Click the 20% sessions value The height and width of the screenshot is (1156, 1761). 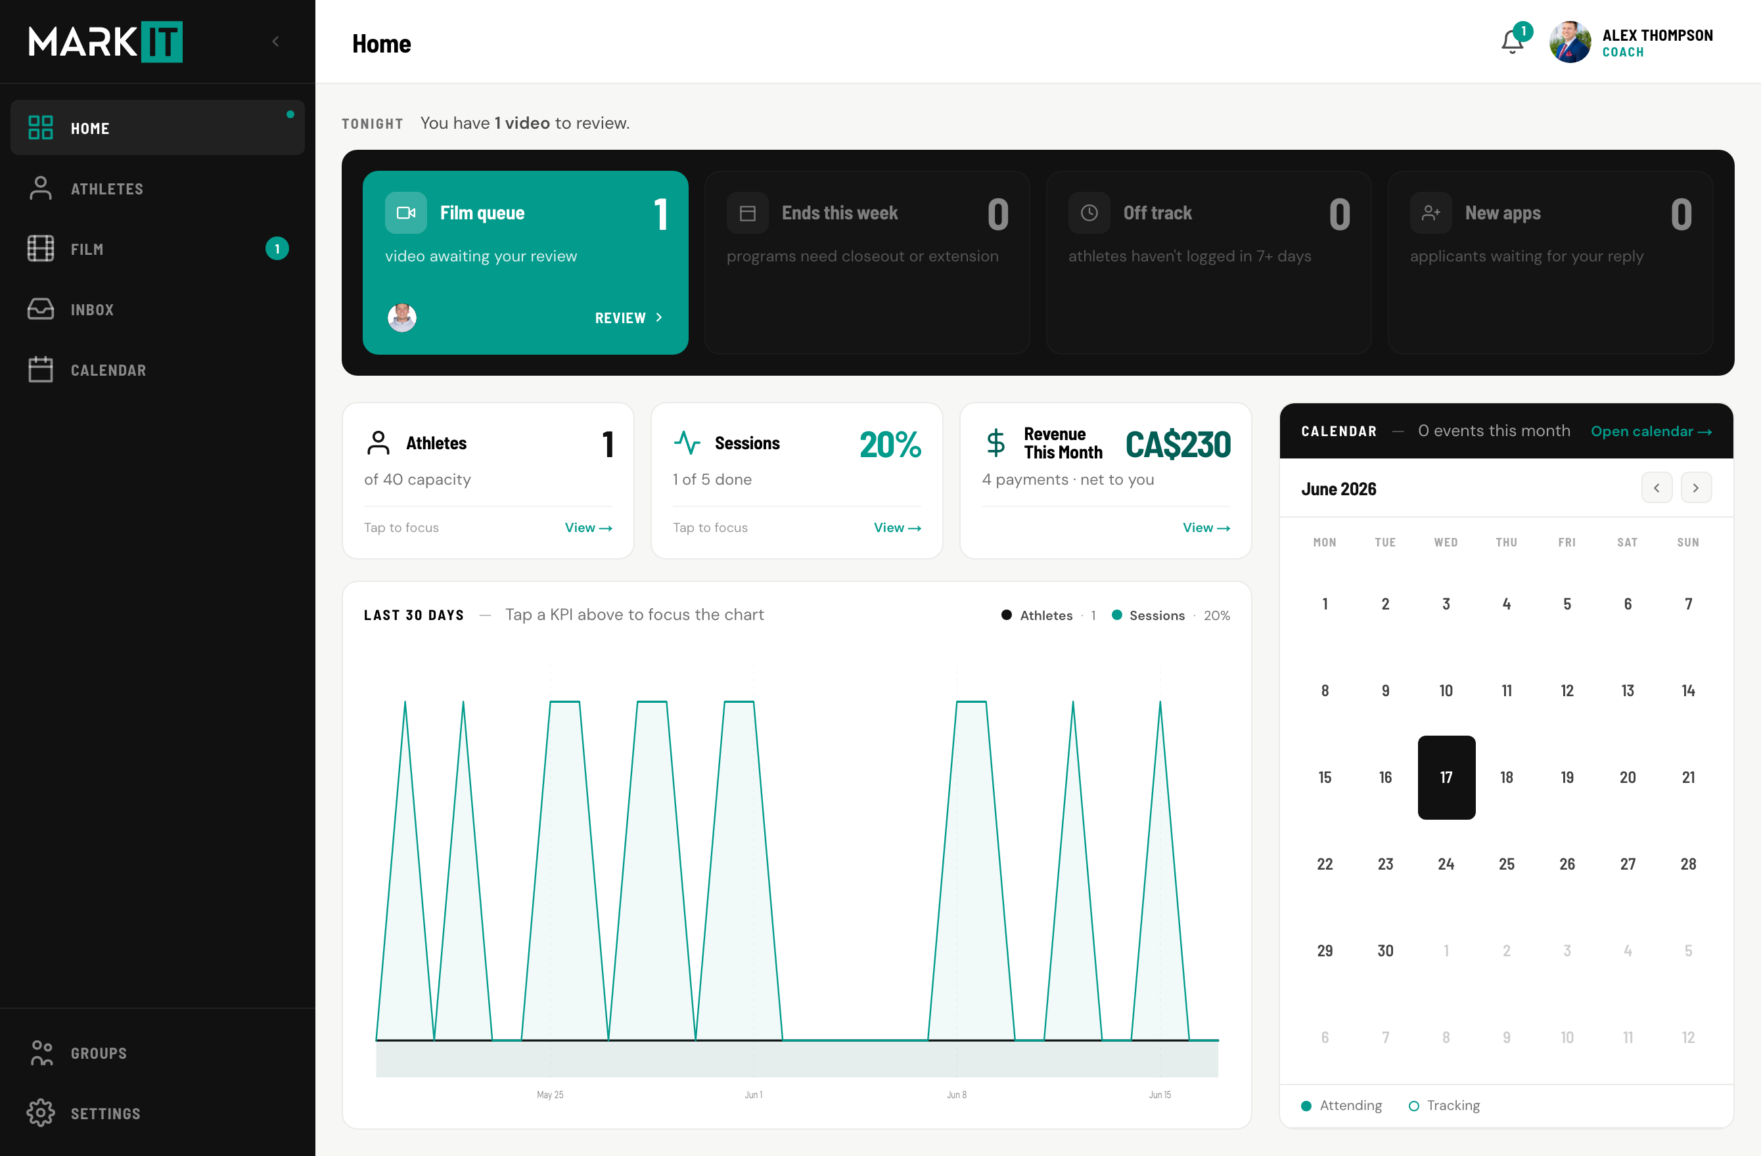point(890,444)
